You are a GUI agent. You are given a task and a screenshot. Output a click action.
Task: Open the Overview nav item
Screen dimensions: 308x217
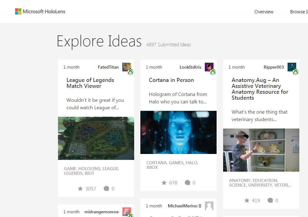[264, 12]
